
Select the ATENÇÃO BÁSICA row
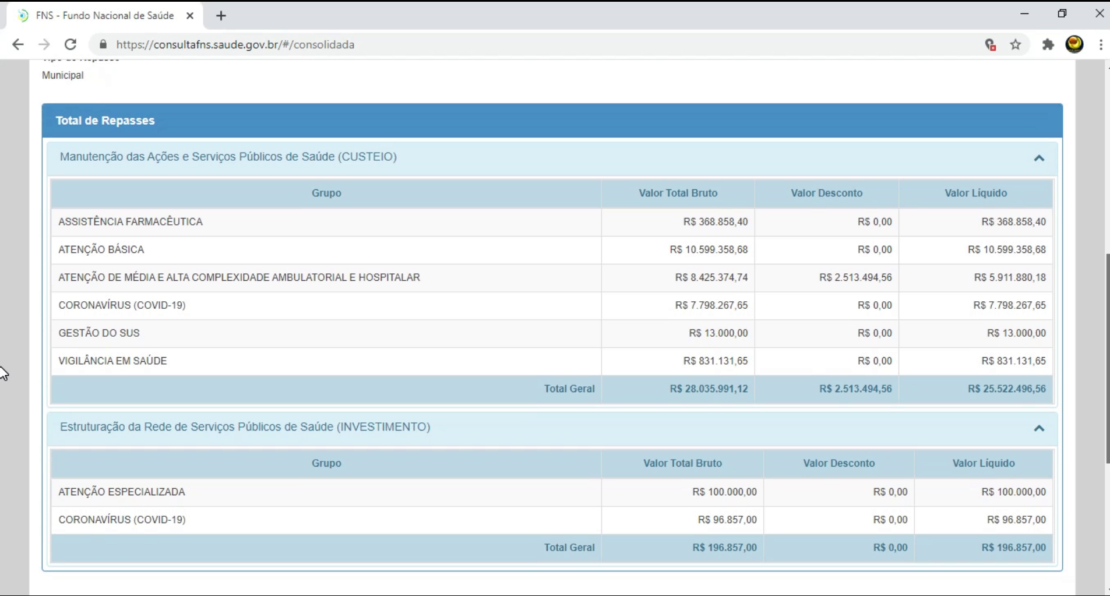pyautogui.click(x=326, y=250)
